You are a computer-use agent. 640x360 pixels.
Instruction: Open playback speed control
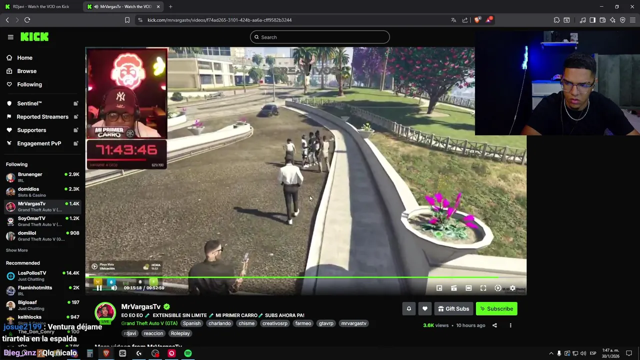click(498, 288)
